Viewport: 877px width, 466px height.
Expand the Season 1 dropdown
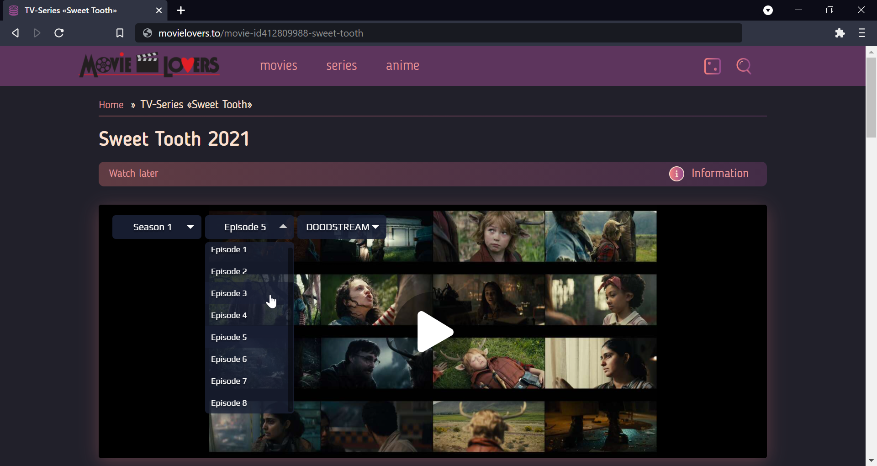157,227
